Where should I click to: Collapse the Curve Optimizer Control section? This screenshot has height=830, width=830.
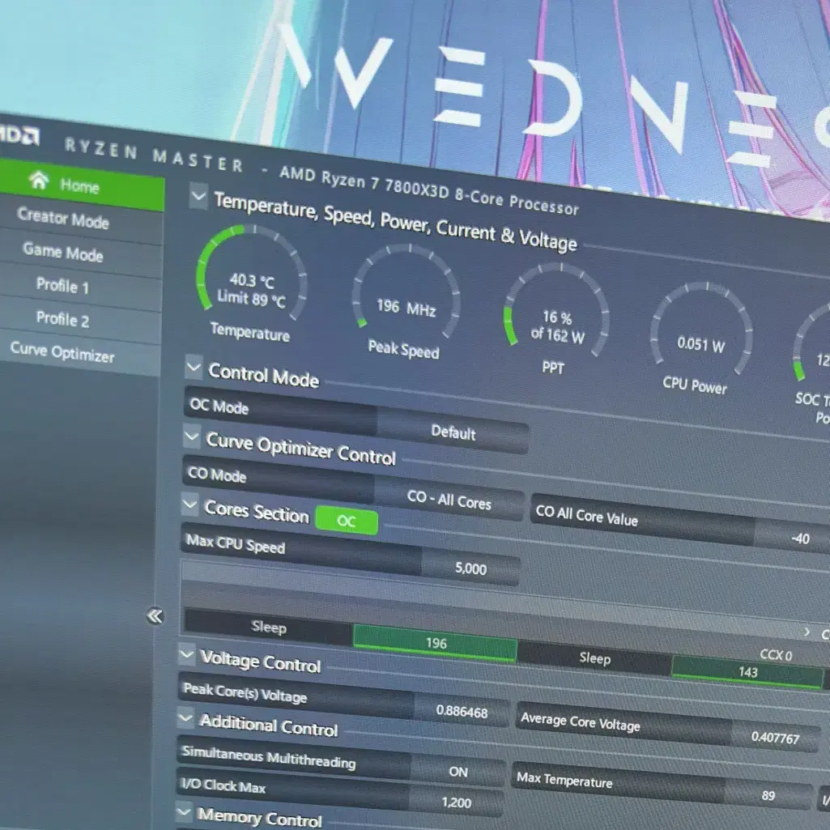192,436
